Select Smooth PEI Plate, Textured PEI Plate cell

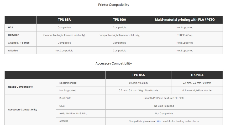(164, 98)
